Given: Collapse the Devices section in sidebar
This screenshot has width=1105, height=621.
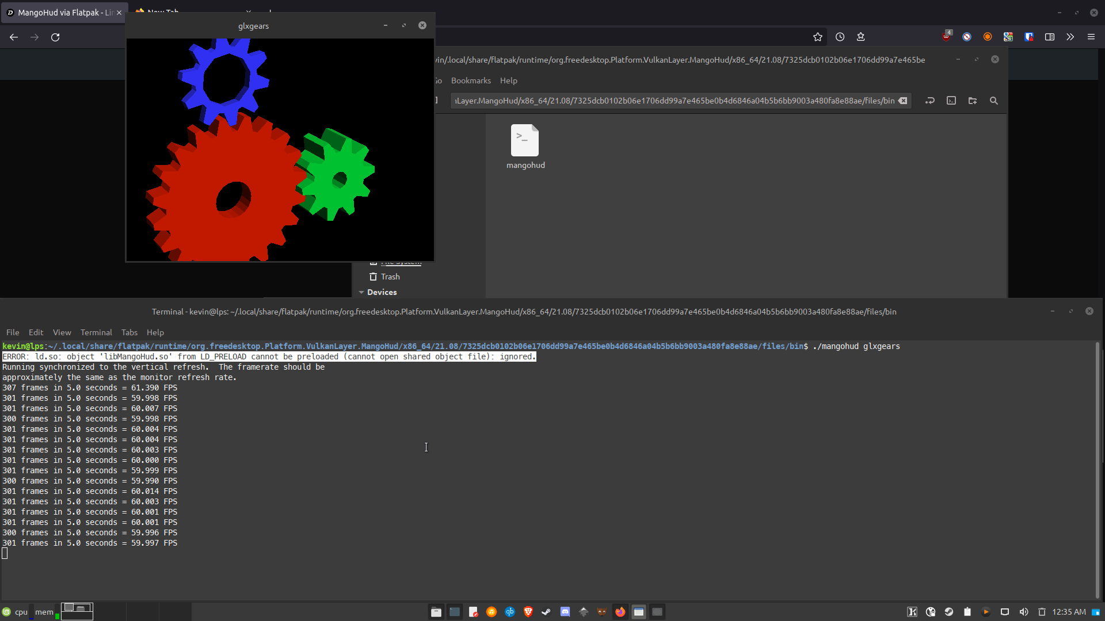Looking at the screenshot, I should (x=361, y=292).
